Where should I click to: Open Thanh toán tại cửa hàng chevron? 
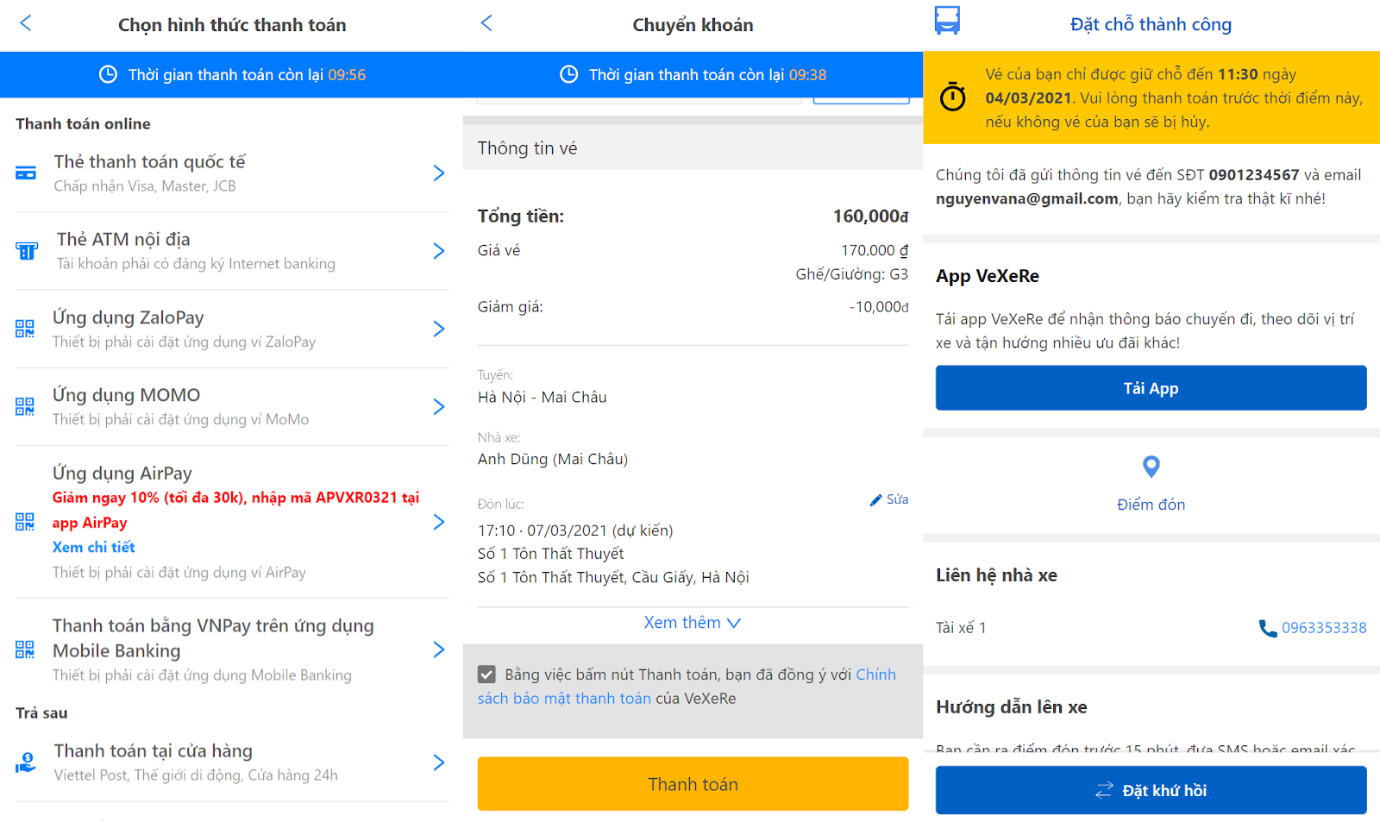[439, 762]
